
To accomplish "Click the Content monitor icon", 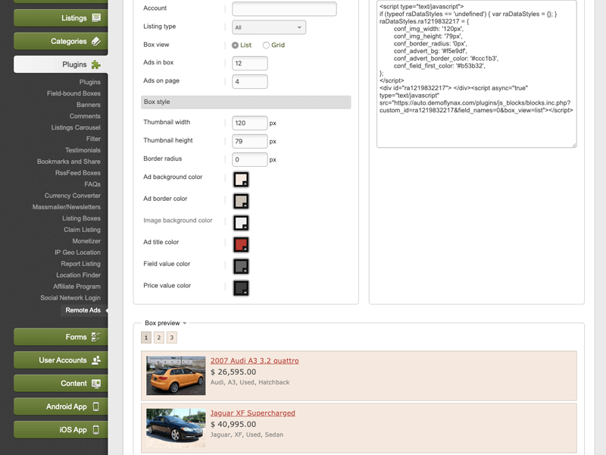I will tap(96, 384).
